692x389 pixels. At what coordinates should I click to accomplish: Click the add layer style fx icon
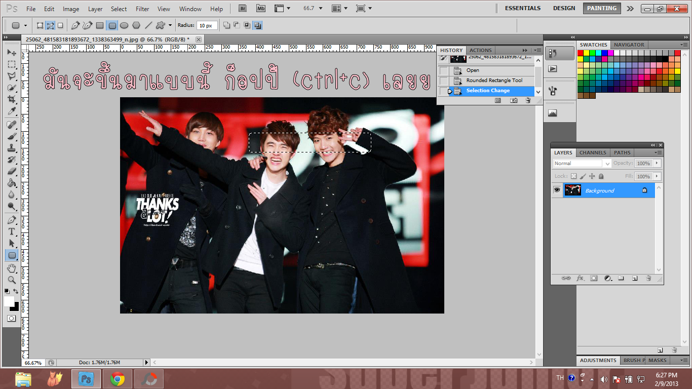[580, 279]
